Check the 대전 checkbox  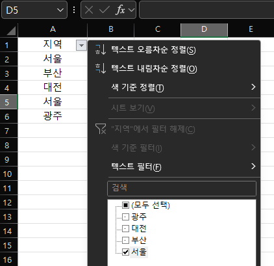(125, 228)
